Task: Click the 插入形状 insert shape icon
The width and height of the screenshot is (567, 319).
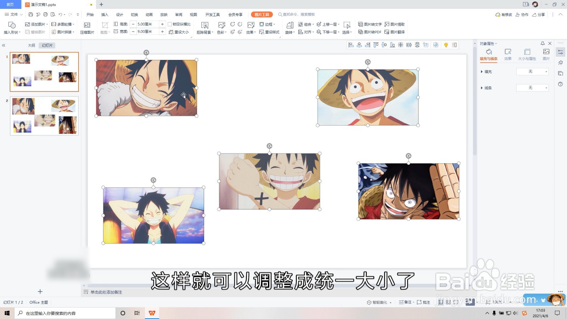Action: coord(12,25)
